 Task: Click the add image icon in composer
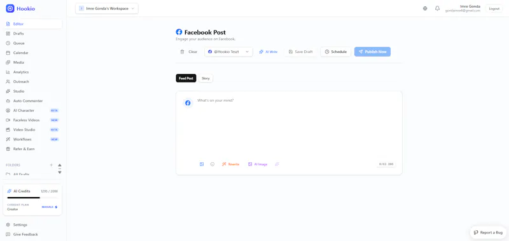[202, 164]
